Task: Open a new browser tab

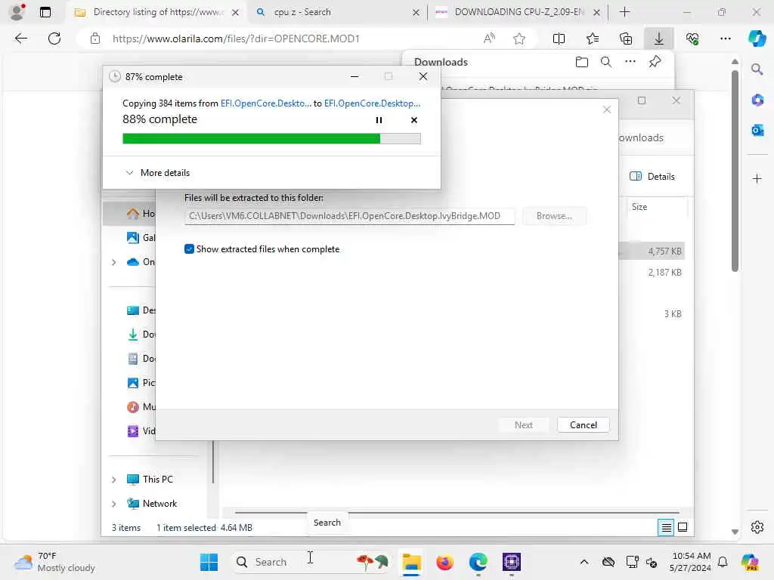Action: click(x=624, y=12)
